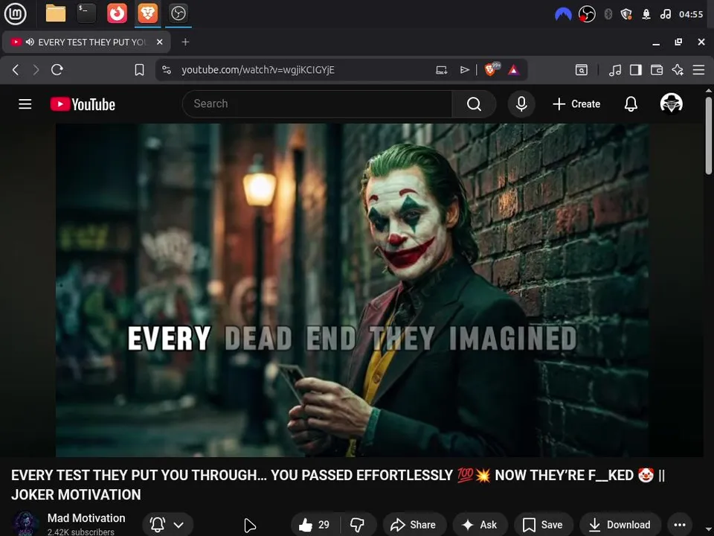This screenshot has width=714, height=536.
Task: Reload the current page
Action: [57, 70]
